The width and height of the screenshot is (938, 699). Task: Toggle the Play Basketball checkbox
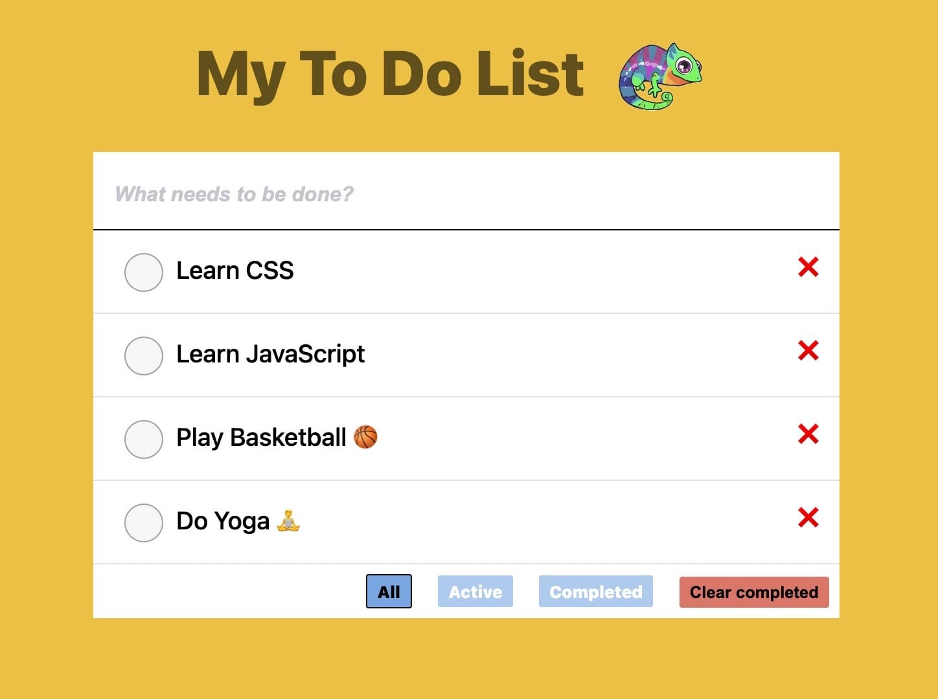coord(143,439)
